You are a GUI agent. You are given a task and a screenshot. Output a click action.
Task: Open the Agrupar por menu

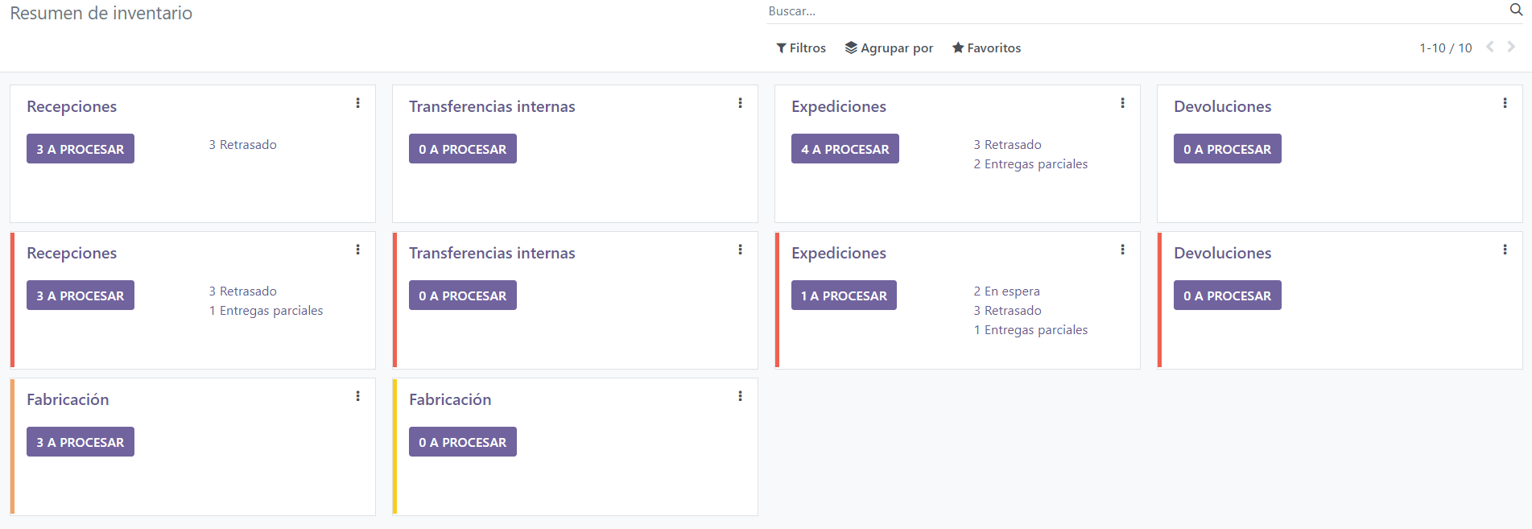tap(889, 48)
